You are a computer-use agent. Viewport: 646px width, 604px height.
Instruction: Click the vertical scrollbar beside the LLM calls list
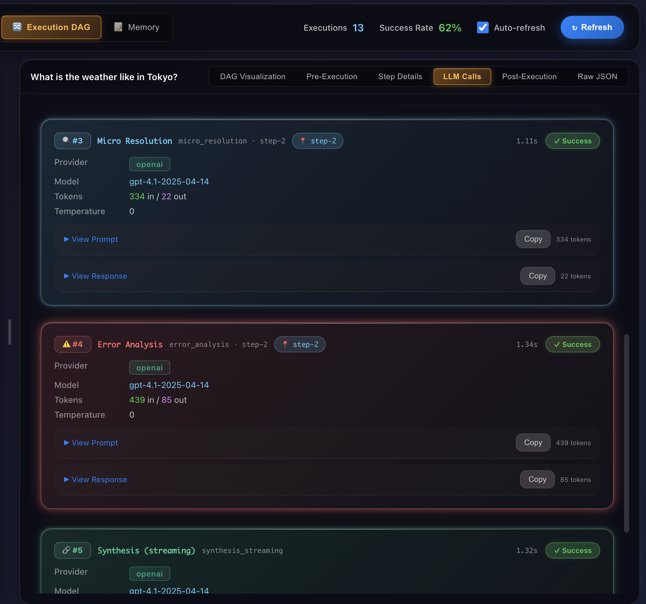point(626,433)
